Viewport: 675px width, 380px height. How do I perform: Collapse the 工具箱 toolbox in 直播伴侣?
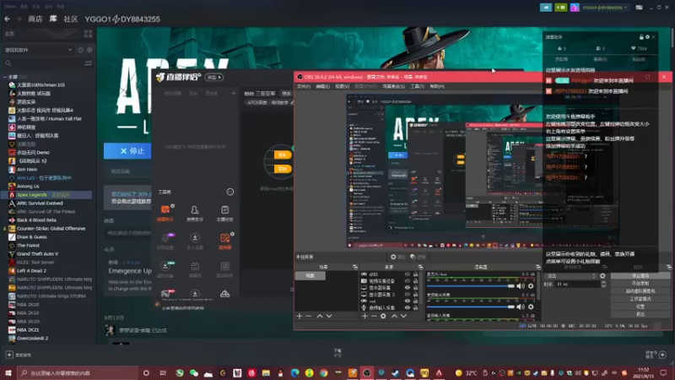[229, 192]
